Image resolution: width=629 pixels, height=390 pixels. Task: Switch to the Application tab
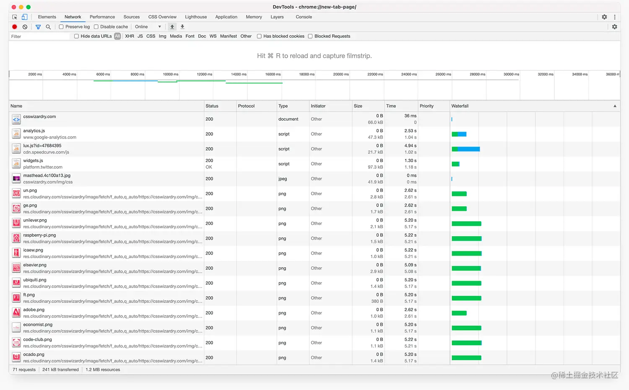[x=226, y=17]
